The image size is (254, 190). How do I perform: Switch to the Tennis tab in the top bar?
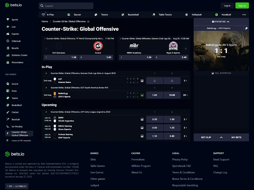(101, 15)
